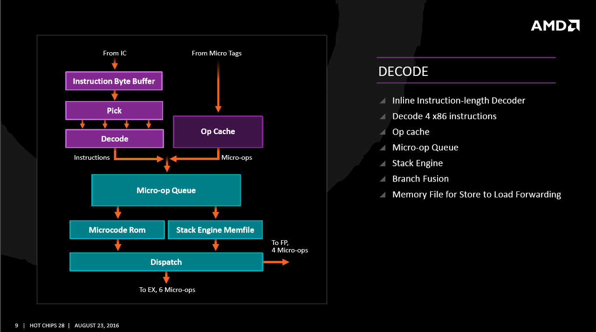Click the slide page number 9
This screenshot has height=332, width=596.
click(x=16, y=325)
